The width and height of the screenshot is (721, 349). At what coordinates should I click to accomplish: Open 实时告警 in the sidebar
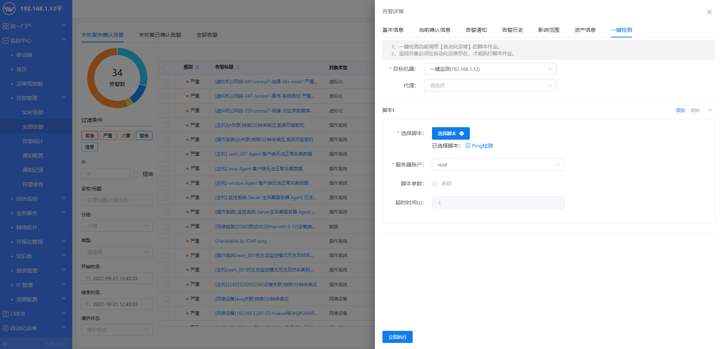33,112
